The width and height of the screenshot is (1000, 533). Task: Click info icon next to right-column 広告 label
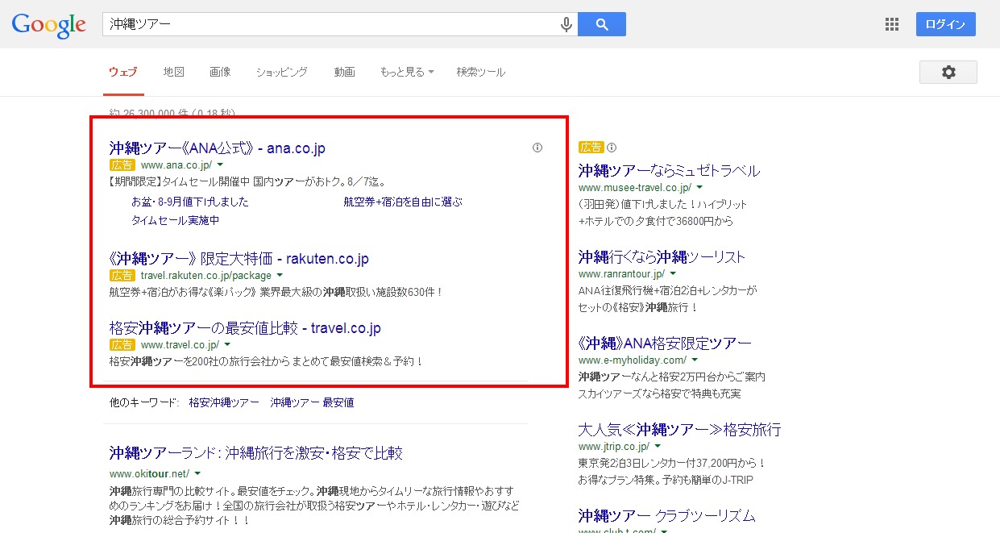(612, 148)
